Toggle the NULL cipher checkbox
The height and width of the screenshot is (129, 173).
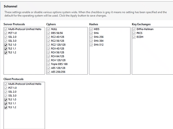click(x=49, y=29)
